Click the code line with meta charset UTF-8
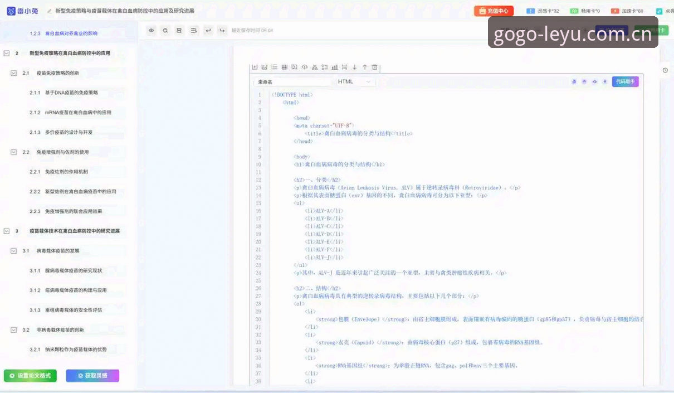 pyautogui.click(x=324, y=126)
